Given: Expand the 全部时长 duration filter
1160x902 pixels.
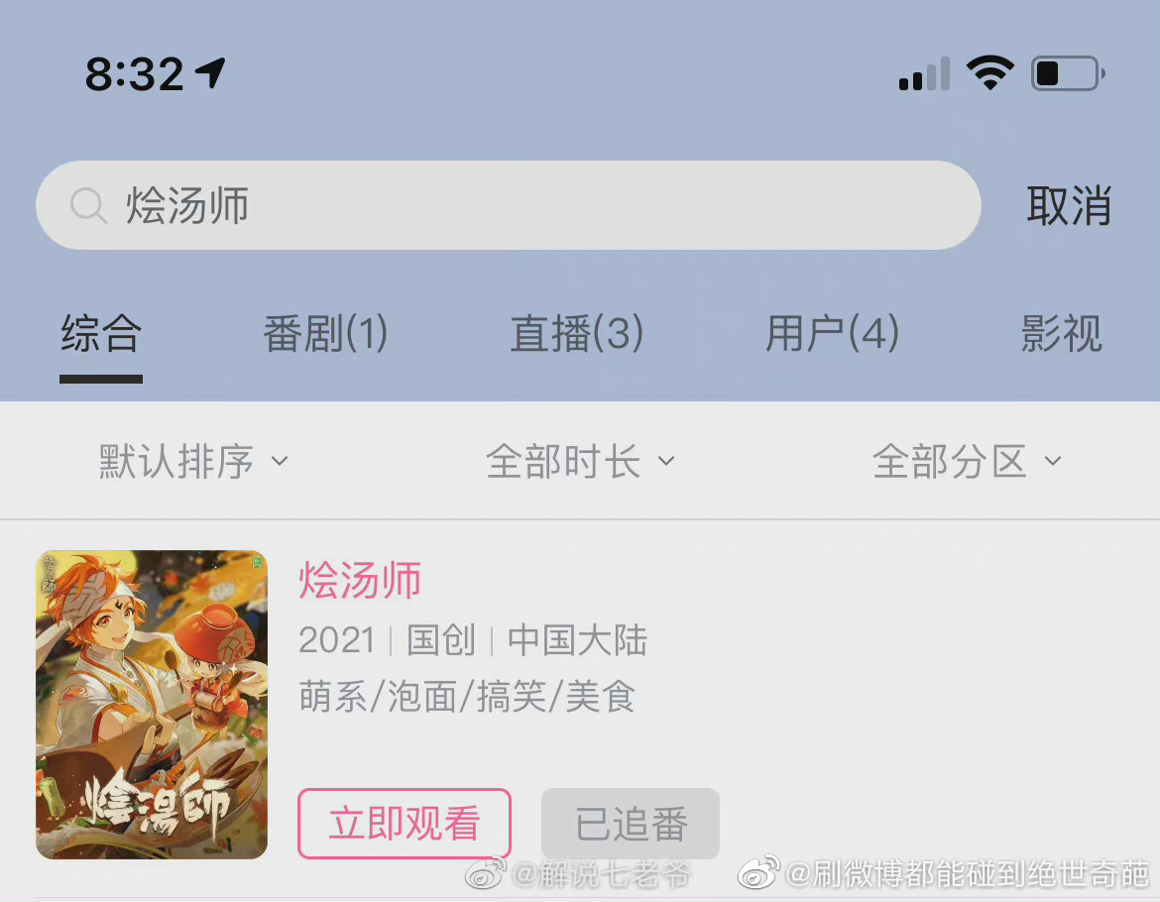Looking at the screenshot, I should pos(580,461).
